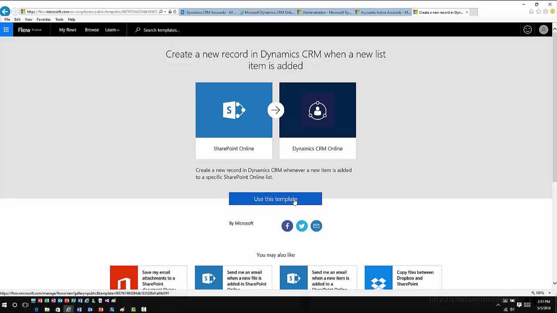Open the File menu
Viewport: 557px width, 313px height.
(7, 20)
